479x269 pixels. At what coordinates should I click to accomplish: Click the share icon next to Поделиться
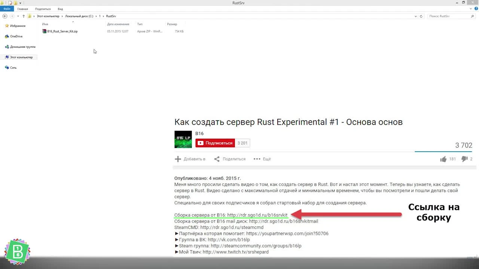217,159
